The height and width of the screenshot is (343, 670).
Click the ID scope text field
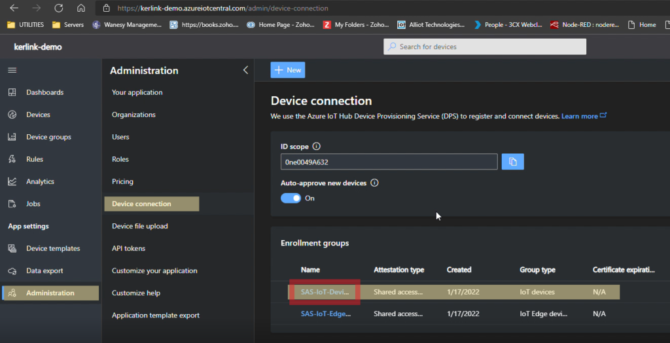(389, 162)
